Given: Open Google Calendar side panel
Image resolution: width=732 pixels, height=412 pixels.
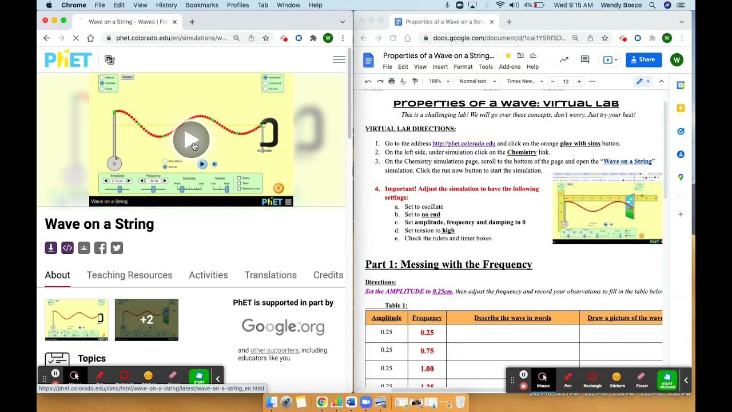Looking at the screenshot, I should click(x=681, y=85).
